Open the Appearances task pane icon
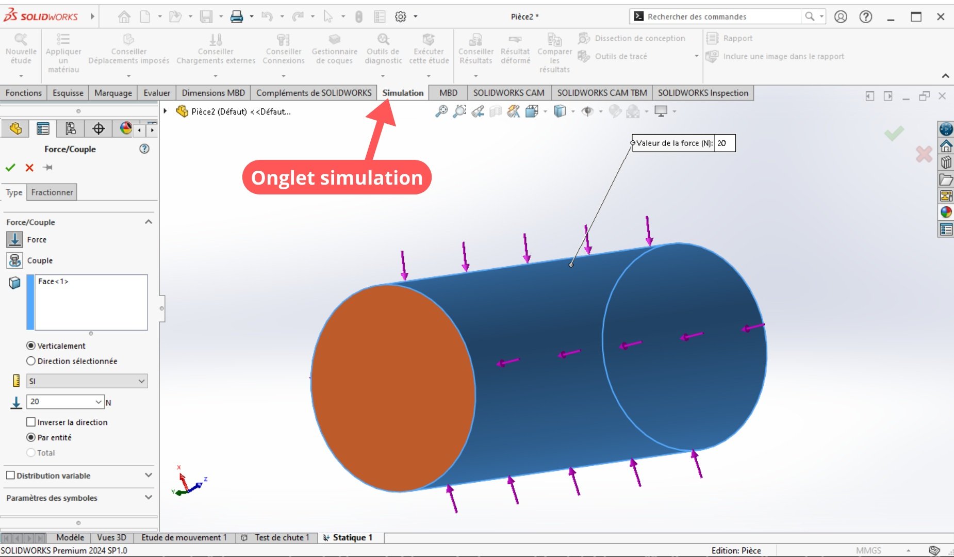 946,212
